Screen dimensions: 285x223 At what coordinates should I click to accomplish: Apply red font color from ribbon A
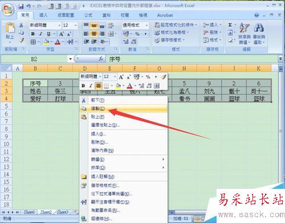coord(58,42)
